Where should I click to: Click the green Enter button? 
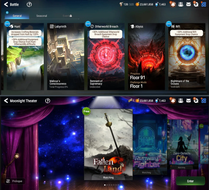190,181
